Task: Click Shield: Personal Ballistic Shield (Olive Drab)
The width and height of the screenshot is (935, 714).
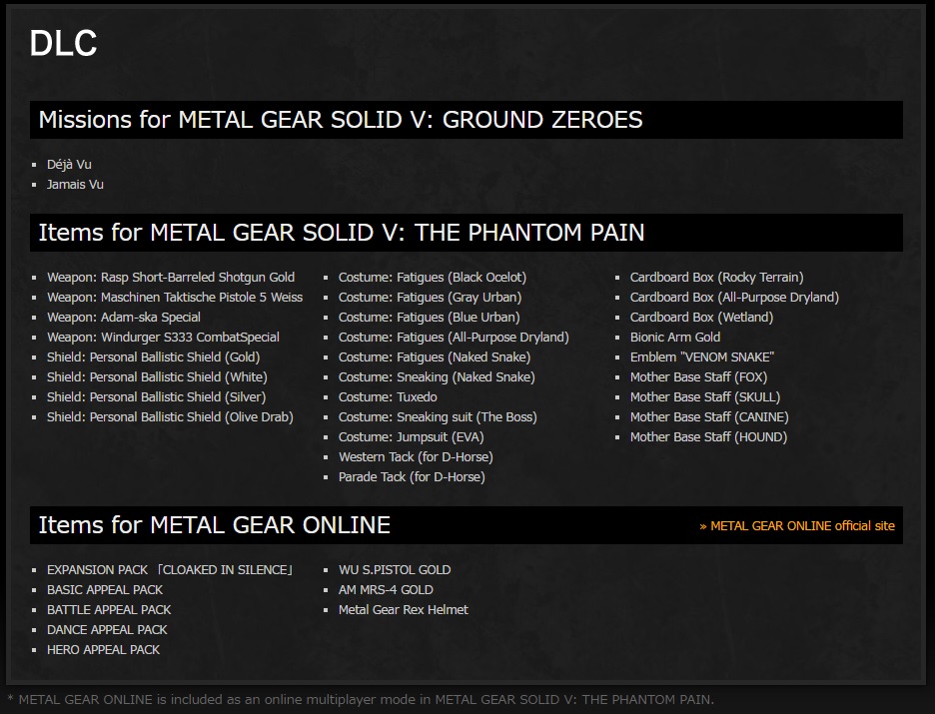Action: click(x=170, y=417)
